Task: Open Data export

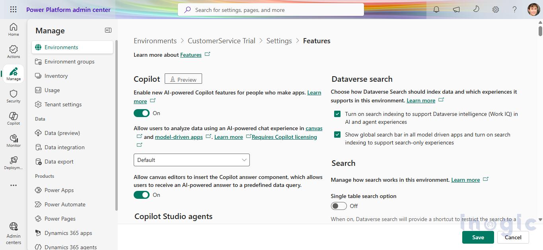Action: click(x=72, y=162)
